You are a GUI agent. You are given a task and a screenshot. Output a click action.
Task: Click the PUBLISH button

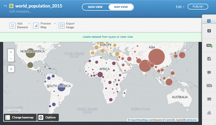(x=198, y=7)
